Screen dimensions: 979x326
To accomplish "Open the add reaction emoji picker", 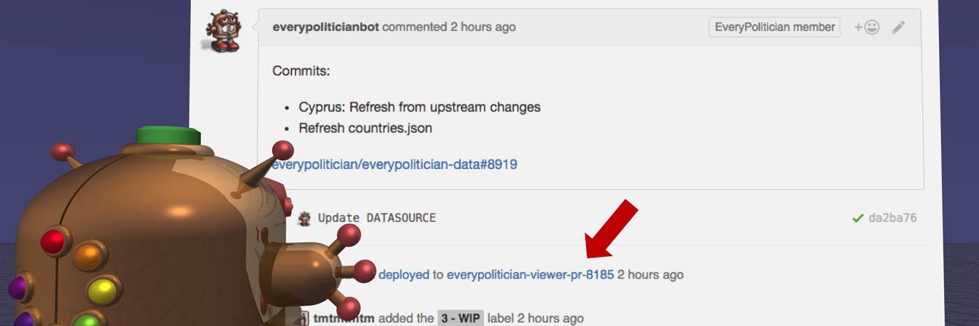I will click(x=866, y=27).
